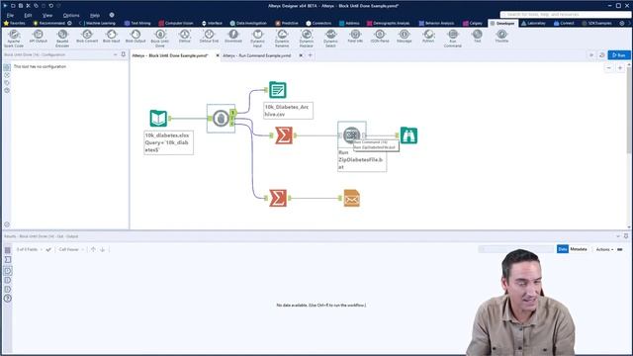The image size is (633, 356).
Task: Open the Options menu
Action: point(71,15)
